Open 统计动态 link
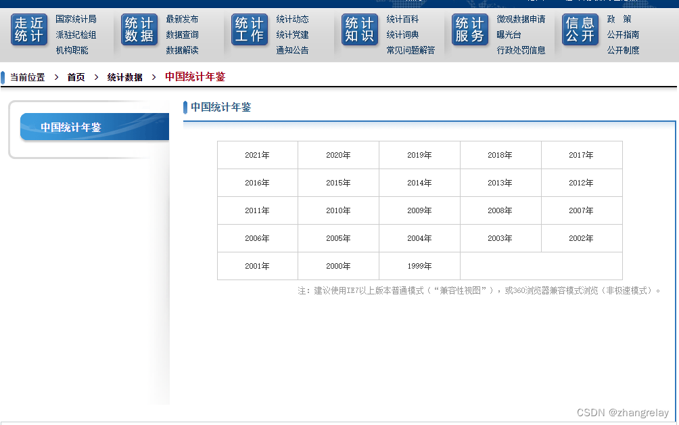 [292, 19]
